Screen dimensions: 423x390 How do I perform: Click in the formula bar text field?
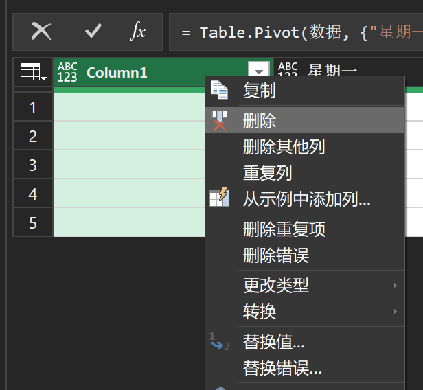(302, 32)
